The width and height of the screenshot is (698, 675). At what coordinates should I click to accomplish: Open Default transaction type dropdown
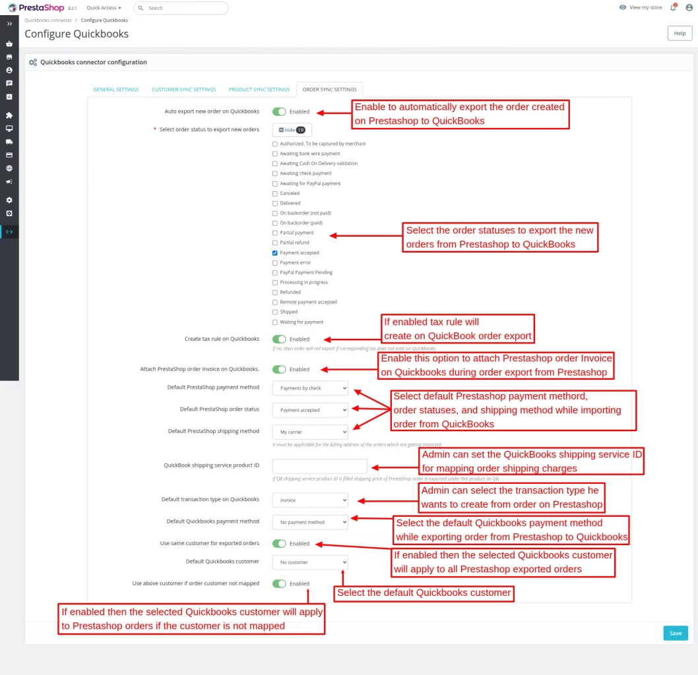(x=310, y=500)
